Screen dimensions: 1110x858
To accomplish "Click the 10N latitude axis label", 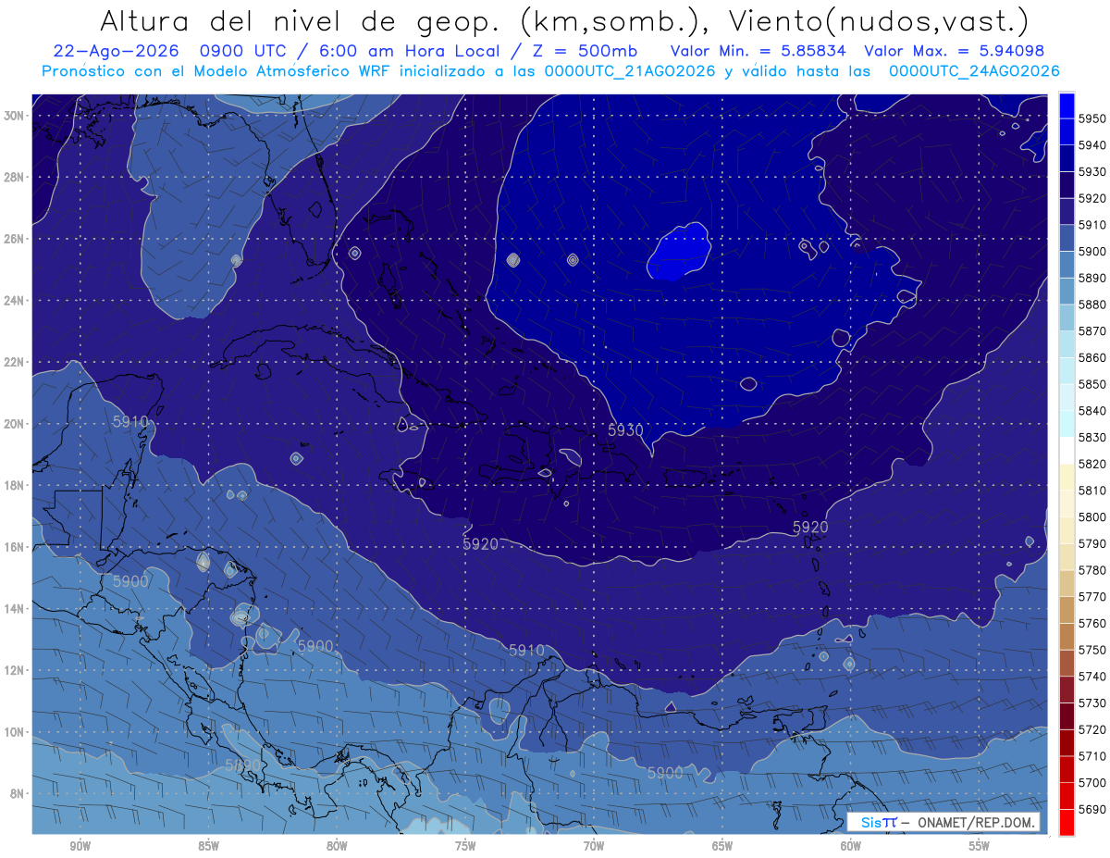I will pos(14,732).
